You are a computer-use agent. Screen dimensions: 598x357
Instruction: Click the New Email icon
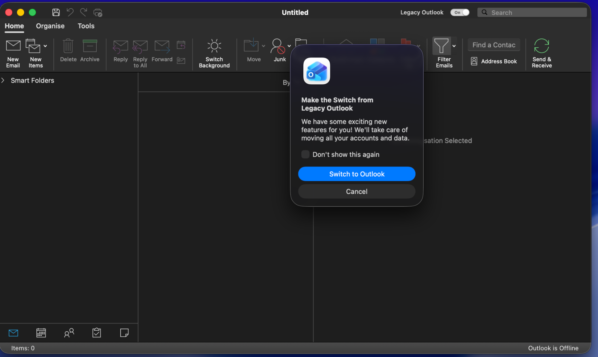point(13,46)
